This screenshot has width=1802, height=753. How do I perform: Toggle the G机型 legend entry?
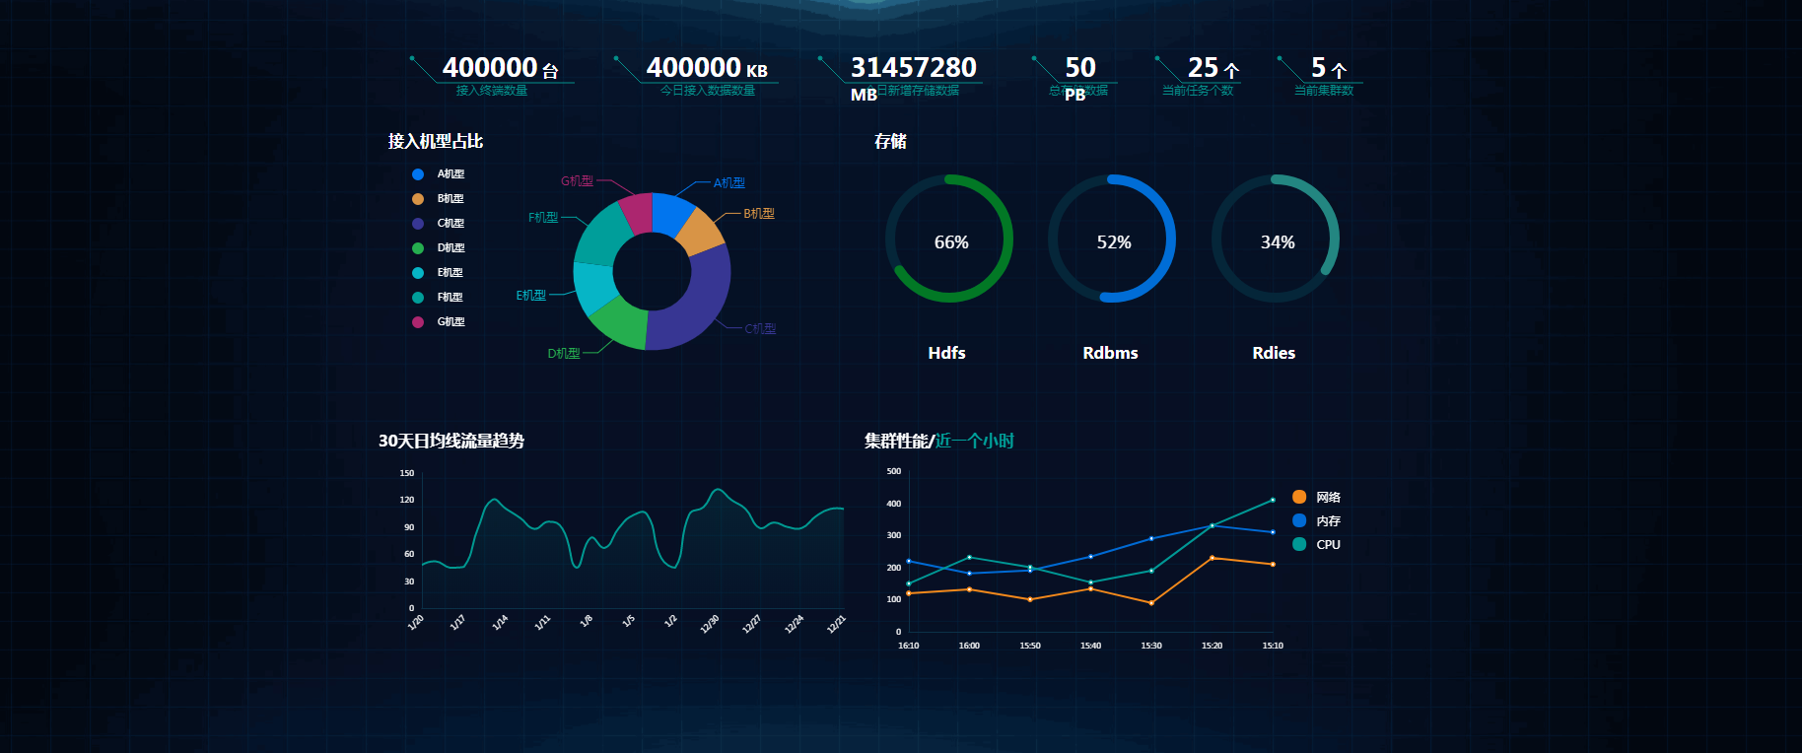coord(439,322)
